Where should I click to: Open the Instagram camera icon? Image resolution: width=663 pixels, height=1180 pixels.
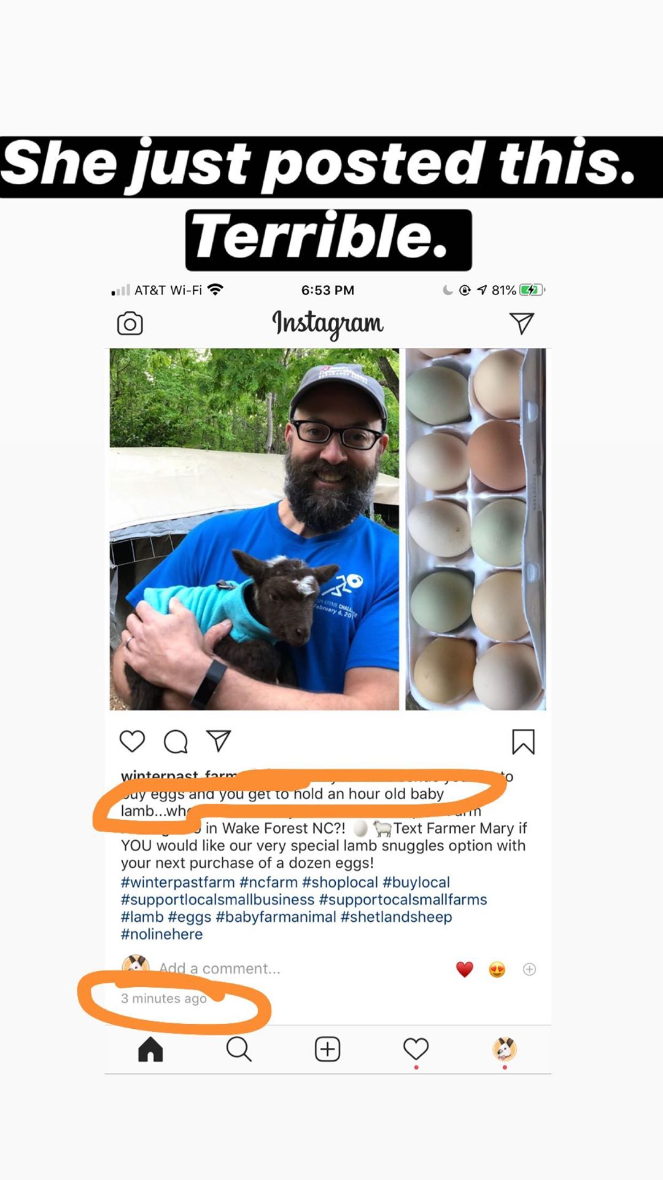(x=130, y=323)
